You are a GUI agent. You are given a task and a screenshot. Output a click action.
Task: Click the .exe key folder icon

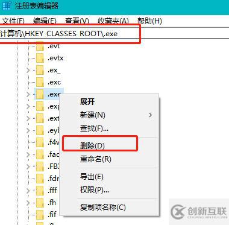[40, 94]
